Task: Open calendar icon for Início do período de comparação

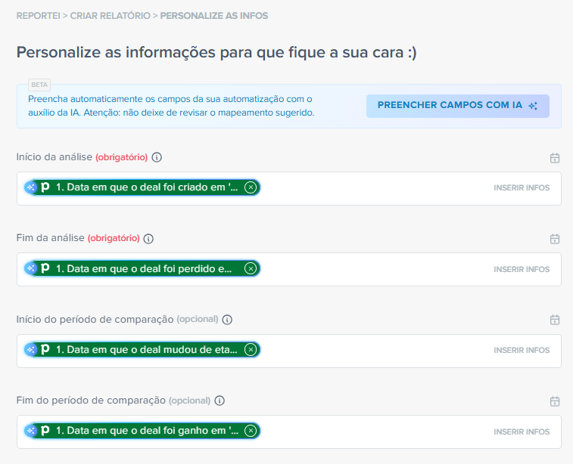Action: (x=555, y=320)
